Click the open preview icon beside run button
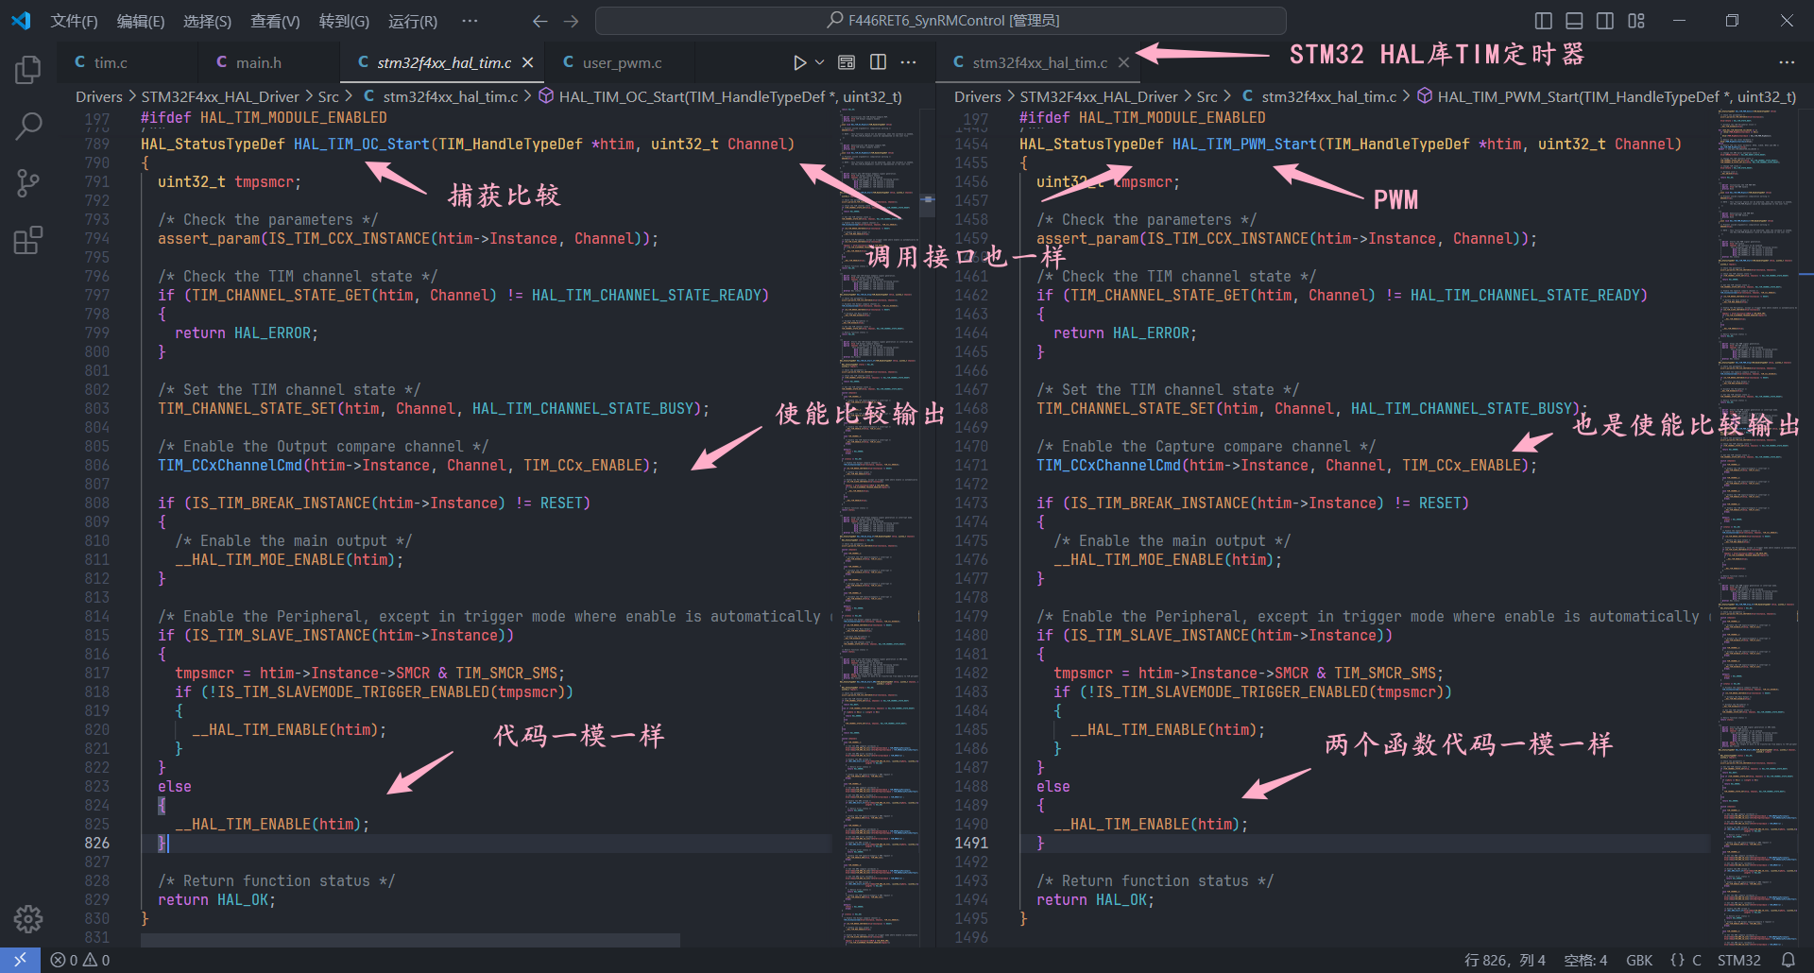 (847, 62)
